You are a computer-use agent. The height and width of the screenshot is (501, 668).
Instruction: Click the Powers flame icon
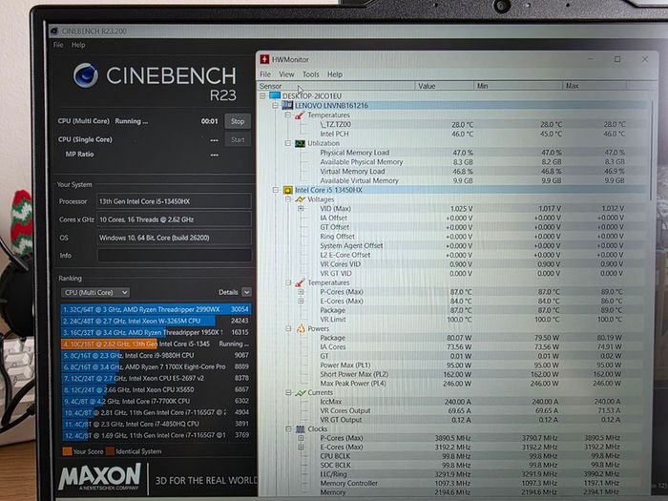(301, 328)
